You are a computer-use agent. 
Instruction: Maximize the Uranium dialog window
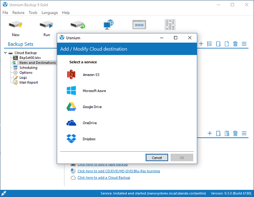click(176, 38)
